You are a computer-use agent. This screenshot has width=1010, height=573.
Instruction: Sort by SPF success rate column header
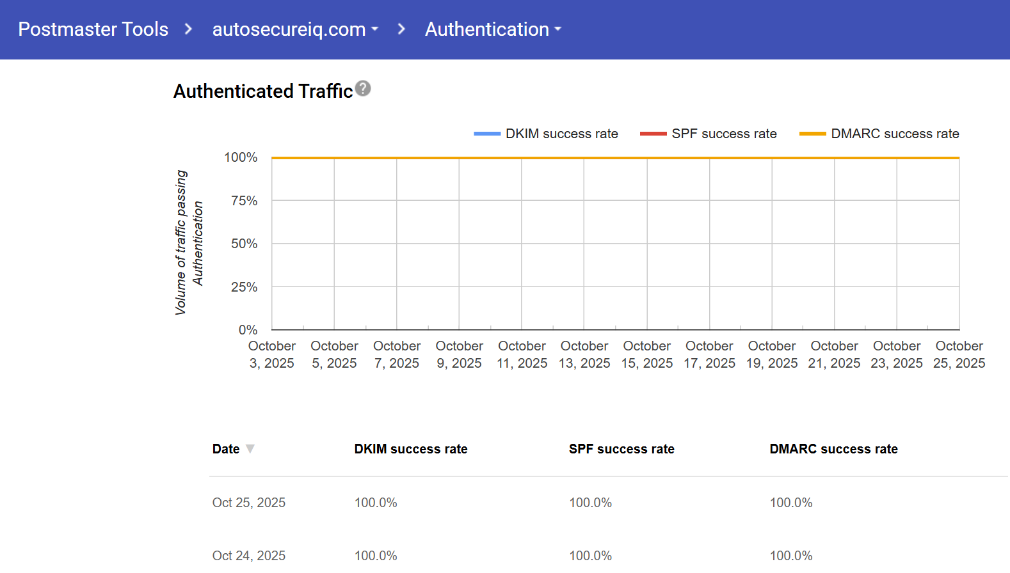point(621,449)
